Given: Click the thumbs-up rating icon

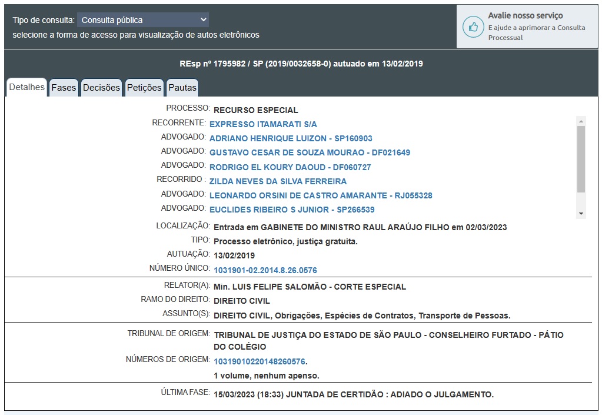Looking at the screenshot, I should 472,26.
